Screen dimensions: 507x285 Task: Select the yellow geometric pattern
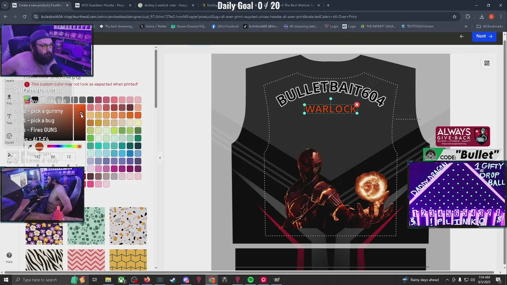(x=128, y=260)
